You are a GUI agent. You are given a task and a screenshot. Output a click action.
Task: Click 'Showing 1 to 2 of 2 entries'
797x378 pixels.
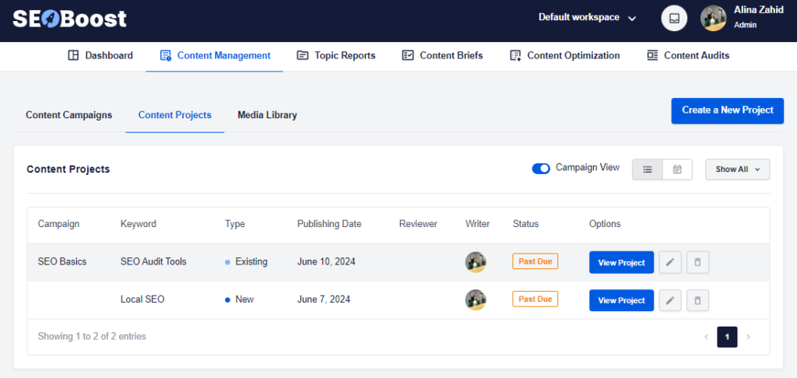coord(92,336)
